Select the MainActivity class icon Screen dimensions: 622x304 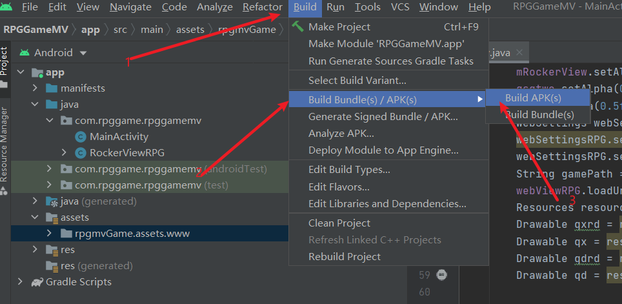pos(81,137)
